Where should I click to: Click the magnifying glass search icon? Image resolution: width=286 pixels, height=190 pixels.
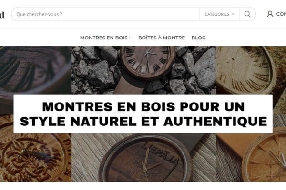coord(247,14)
